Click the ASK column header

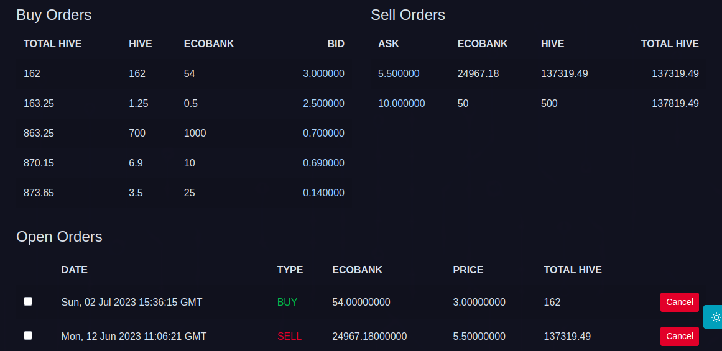pos(389,44)
